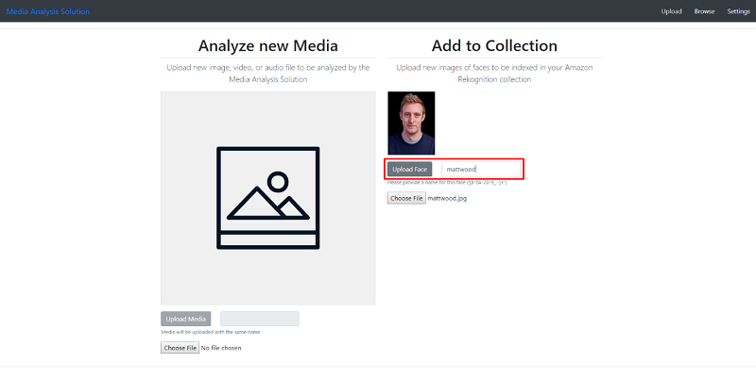
Task: Click the uploaded face preview thumbnail
Action: 411,124
